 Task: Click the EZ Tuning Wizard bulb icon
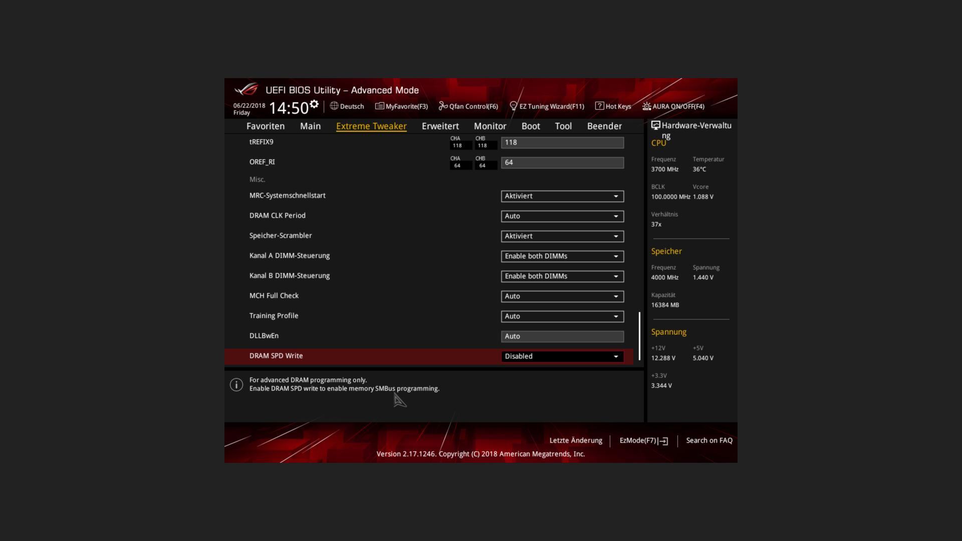pos(513,106)
